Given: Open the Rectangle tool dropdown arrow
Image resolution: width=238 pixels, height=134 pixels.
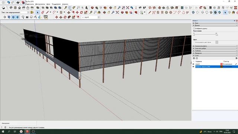Looking at the screenshot, I should [x=64, y=12].
